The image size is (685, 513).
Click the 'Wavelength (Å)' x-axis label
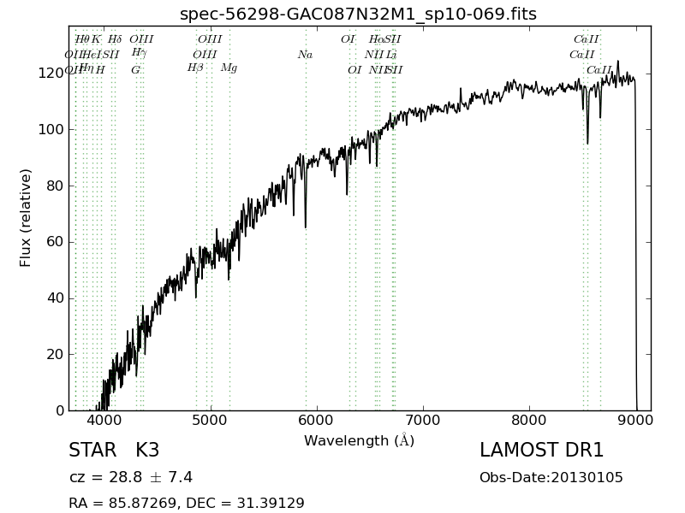pyautogui.click(x=359, y=440)
